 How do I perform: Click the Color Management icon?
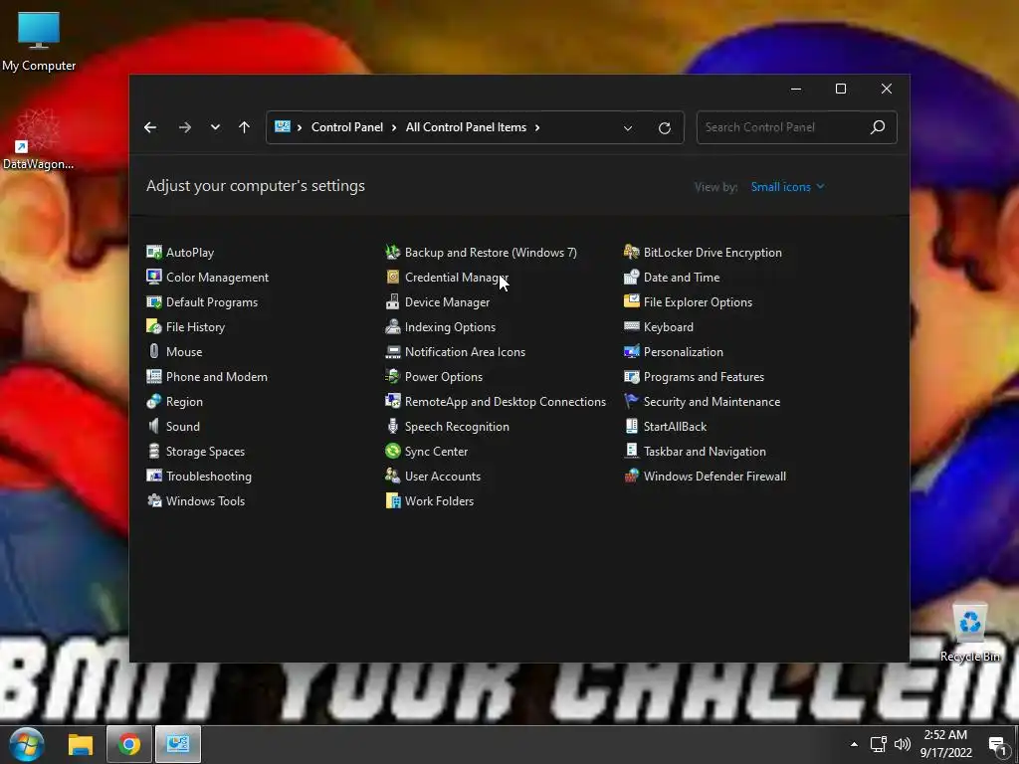coord(154,277)
